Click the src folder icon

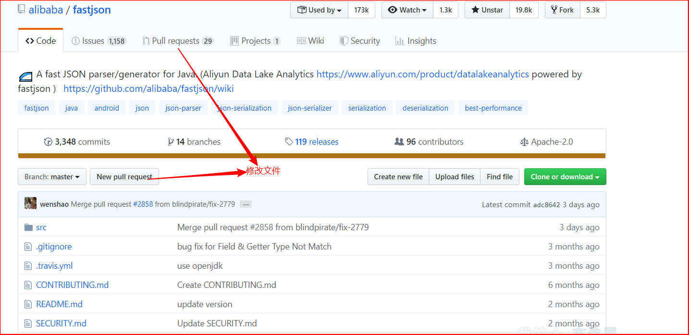tap(28, 227)
